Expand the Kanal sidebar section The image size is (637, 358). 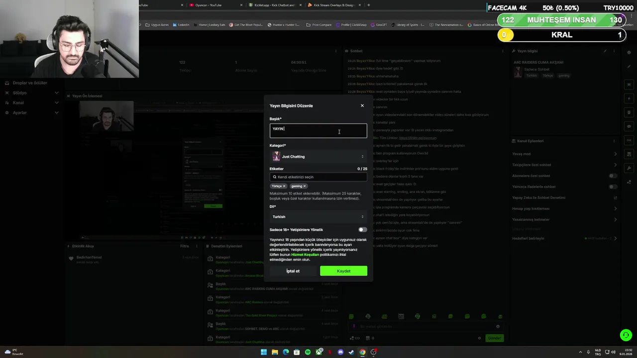(x=32, y=103)
